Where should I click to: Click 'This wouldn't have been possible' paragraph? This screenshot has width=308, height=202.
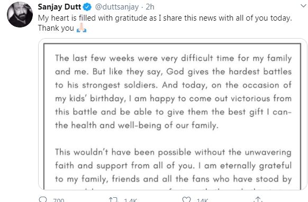(173, 166)
